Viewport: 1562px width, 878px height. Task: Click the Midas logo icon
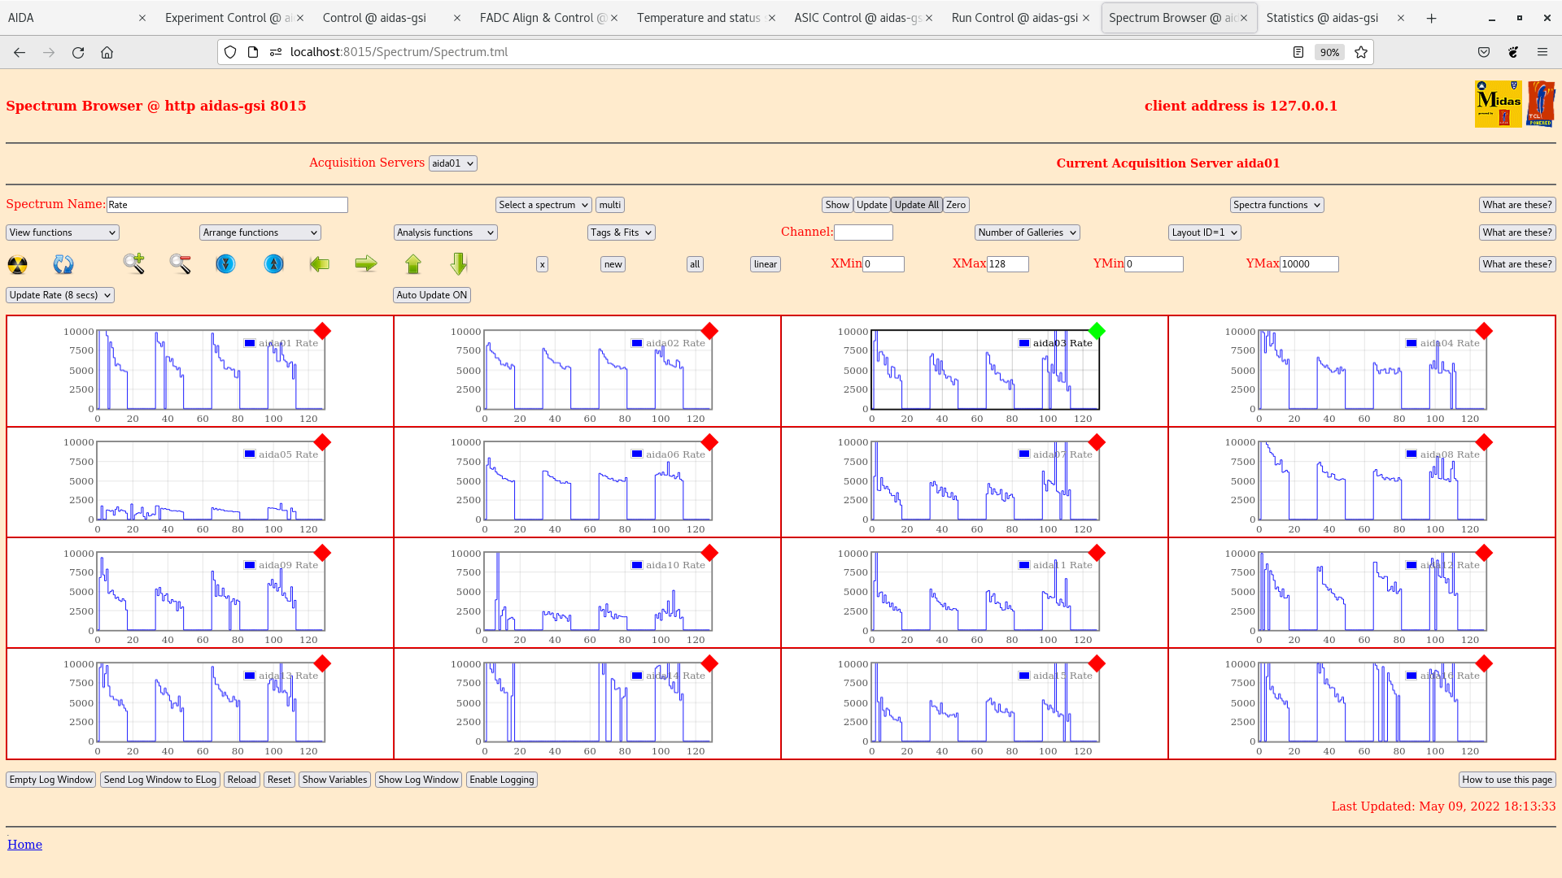click(1498, 104)
